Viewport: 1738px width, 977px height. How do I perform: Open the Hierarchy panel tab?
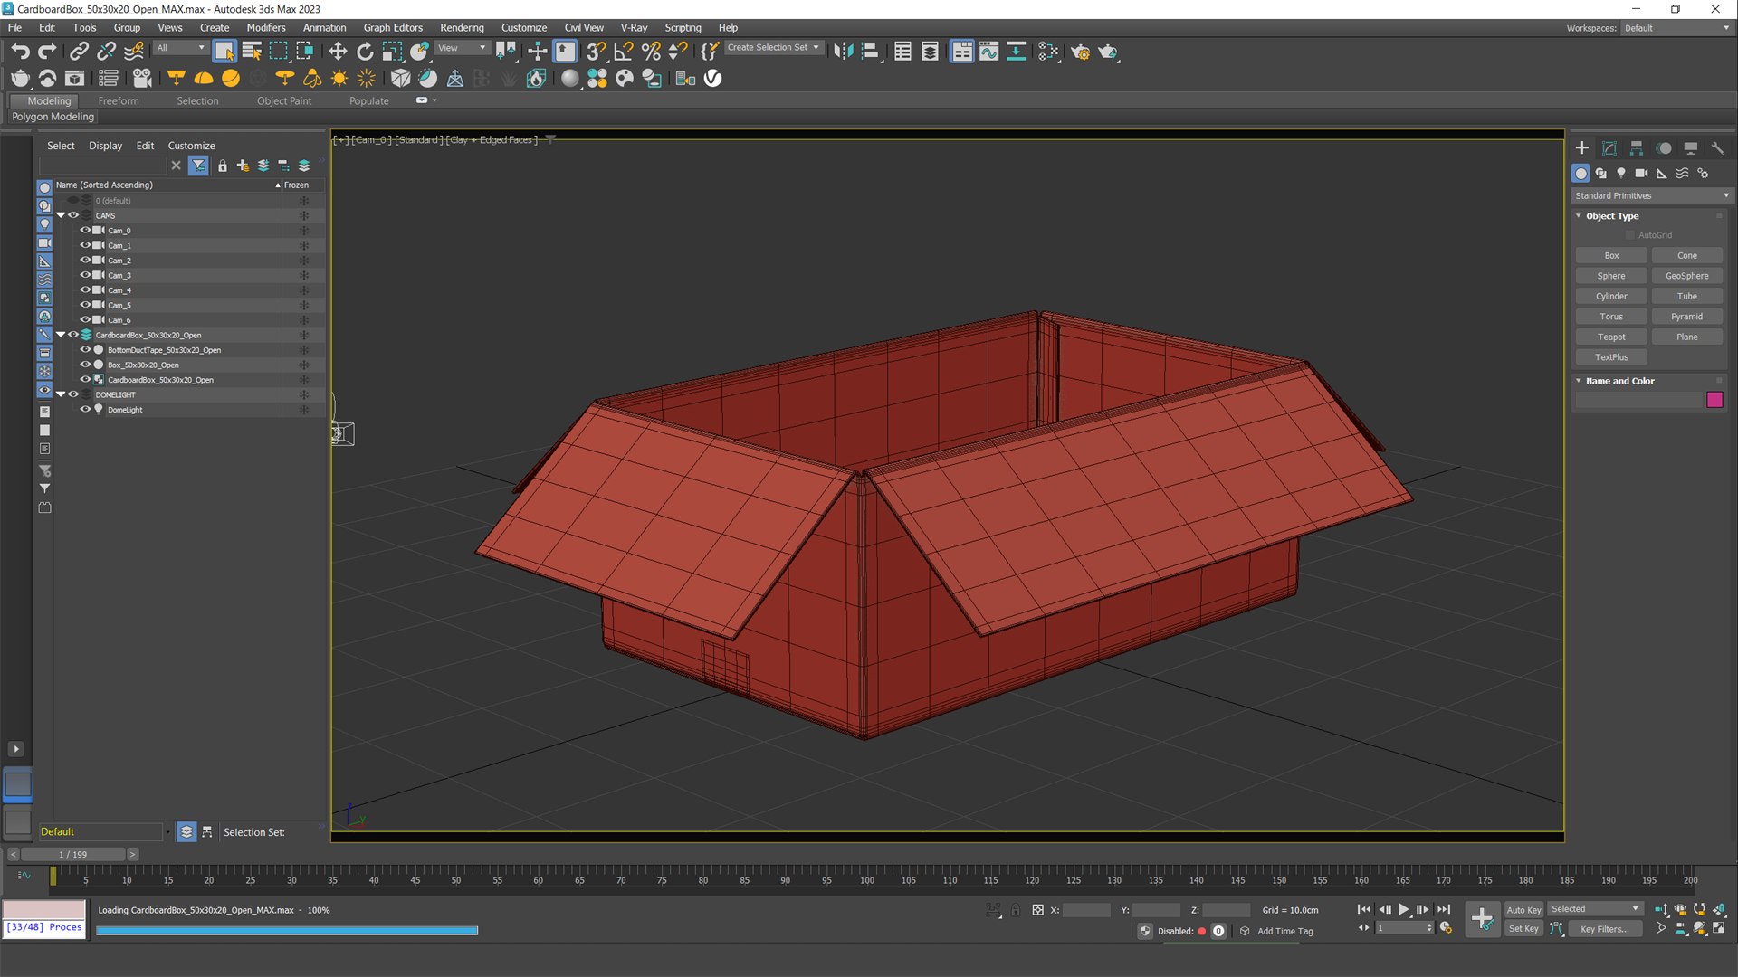[x=1637, y=148]
